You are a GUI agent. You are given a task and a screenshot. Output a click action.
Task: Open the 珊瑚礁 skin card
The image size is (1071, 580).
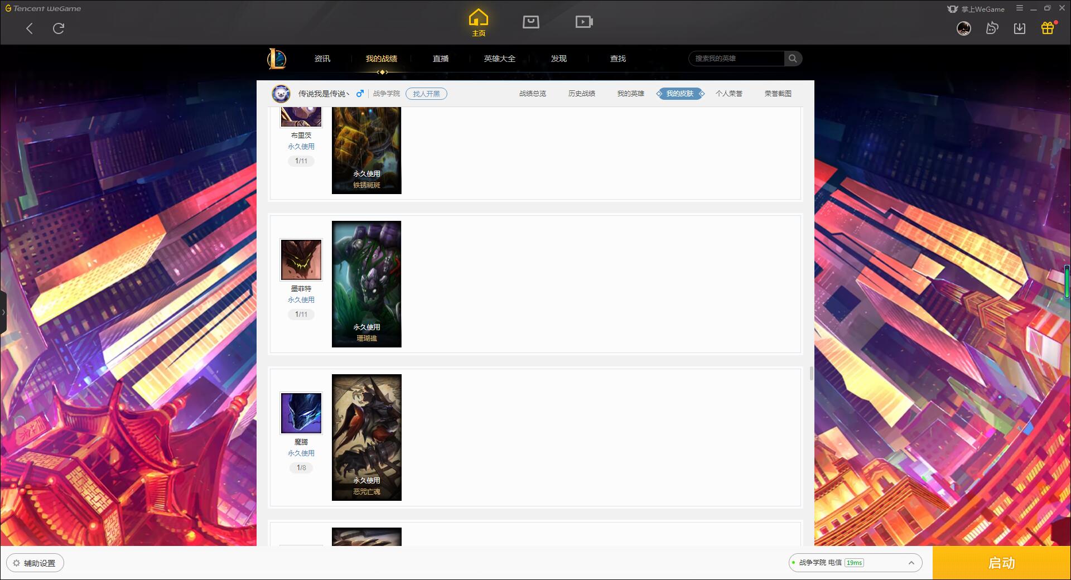[x=366, y=284]
